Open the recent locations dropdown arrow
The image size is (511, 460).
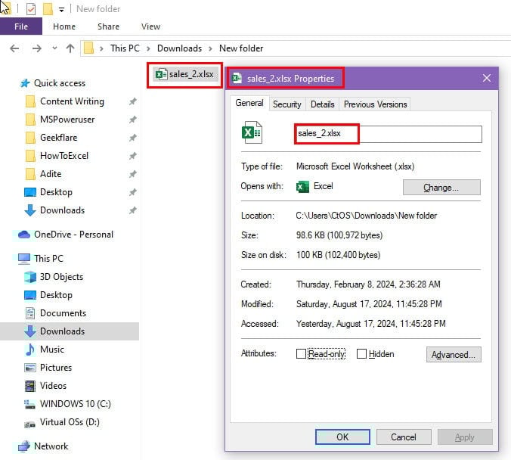click(54, 48)
